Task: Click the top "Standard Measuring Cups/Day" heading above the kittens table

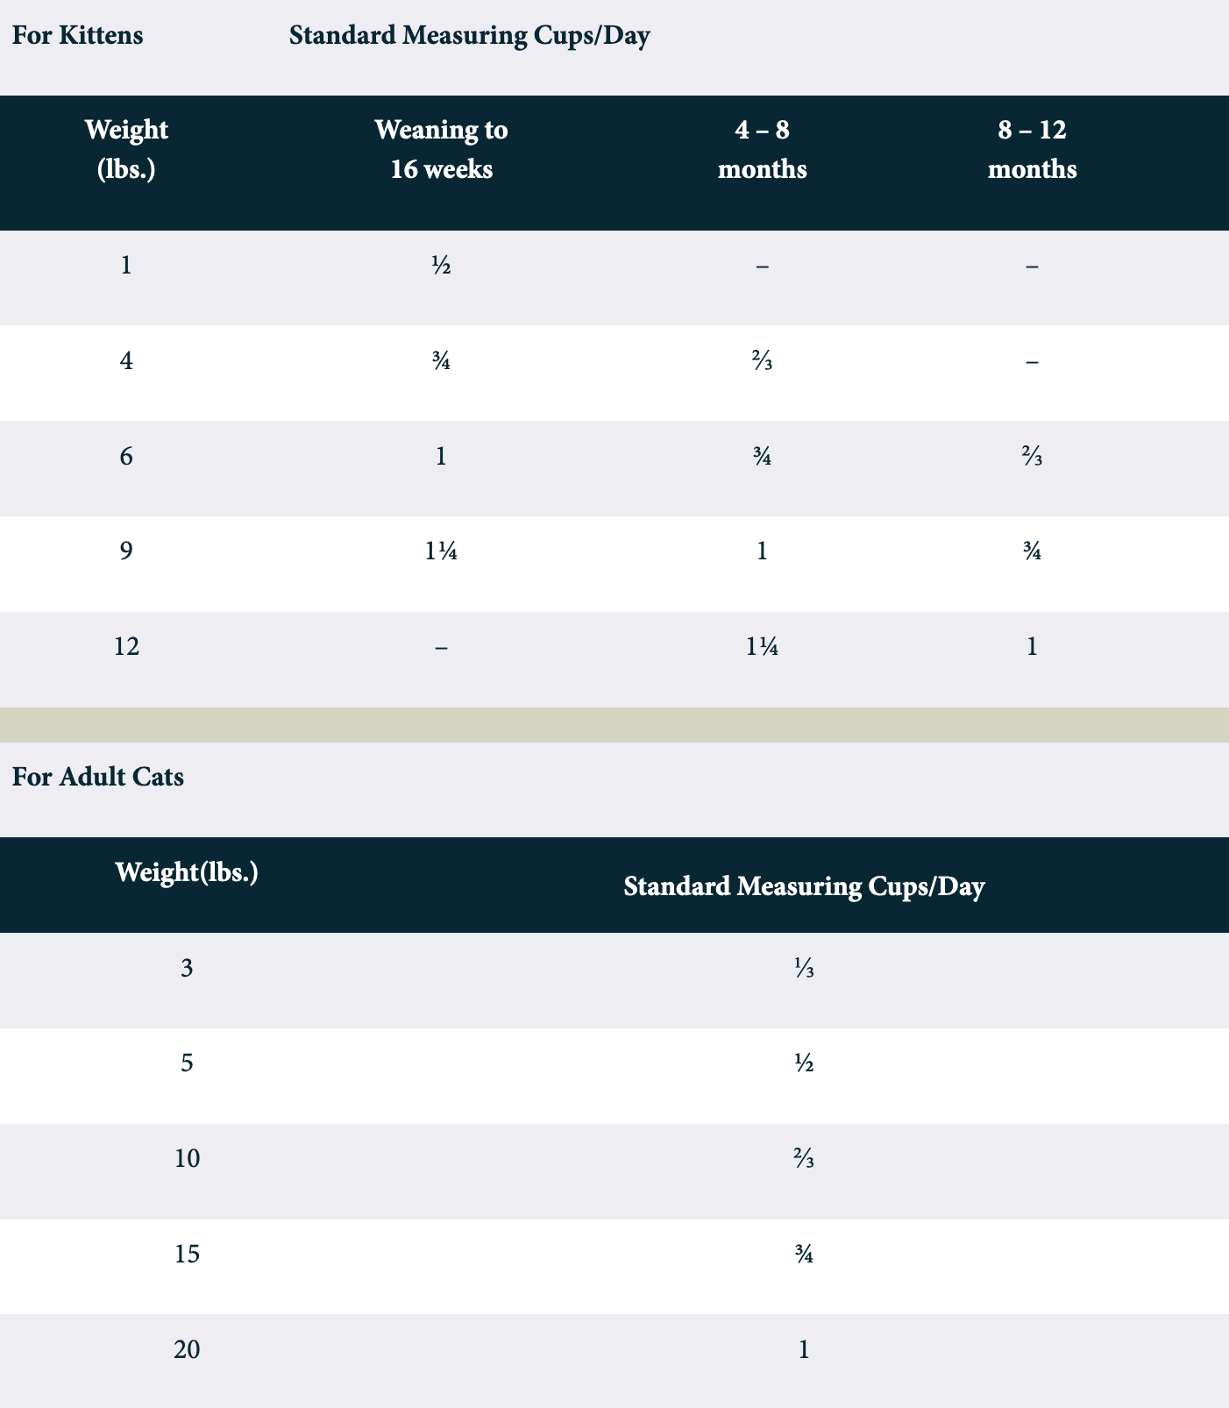Action: pos(469,36)
